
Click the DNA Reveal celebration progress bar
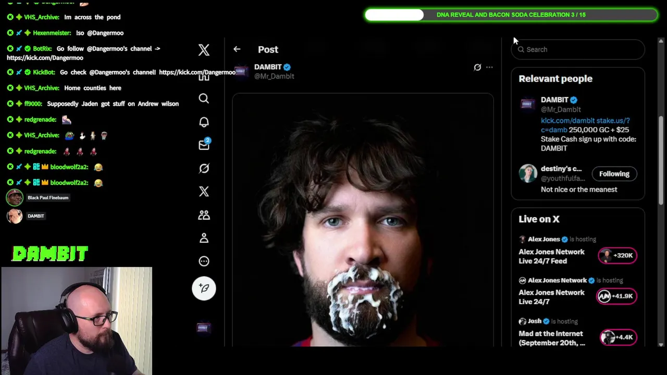(511, 15)
